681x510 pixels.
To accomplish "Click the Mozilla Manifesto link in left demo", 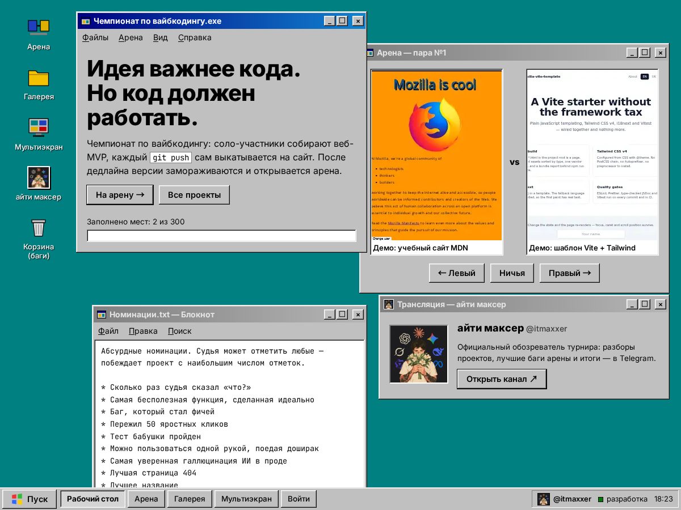I will click(x=403, y=223).
